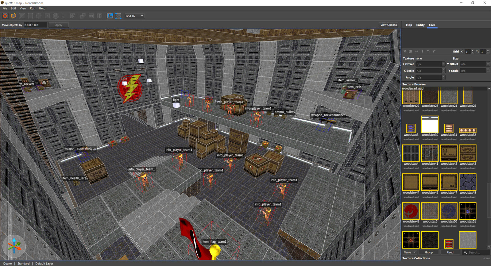Image resolution: width=491 pixels, height=266 pixels.
Task: Open the Grid 16 size dropdown
Action: pyautogui.click(x=134, y=16)
